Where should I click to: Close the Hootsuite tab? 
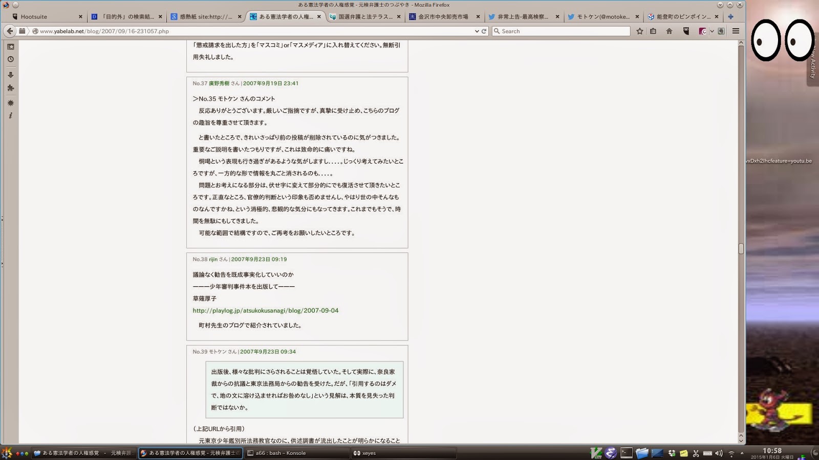pos(80,17)
